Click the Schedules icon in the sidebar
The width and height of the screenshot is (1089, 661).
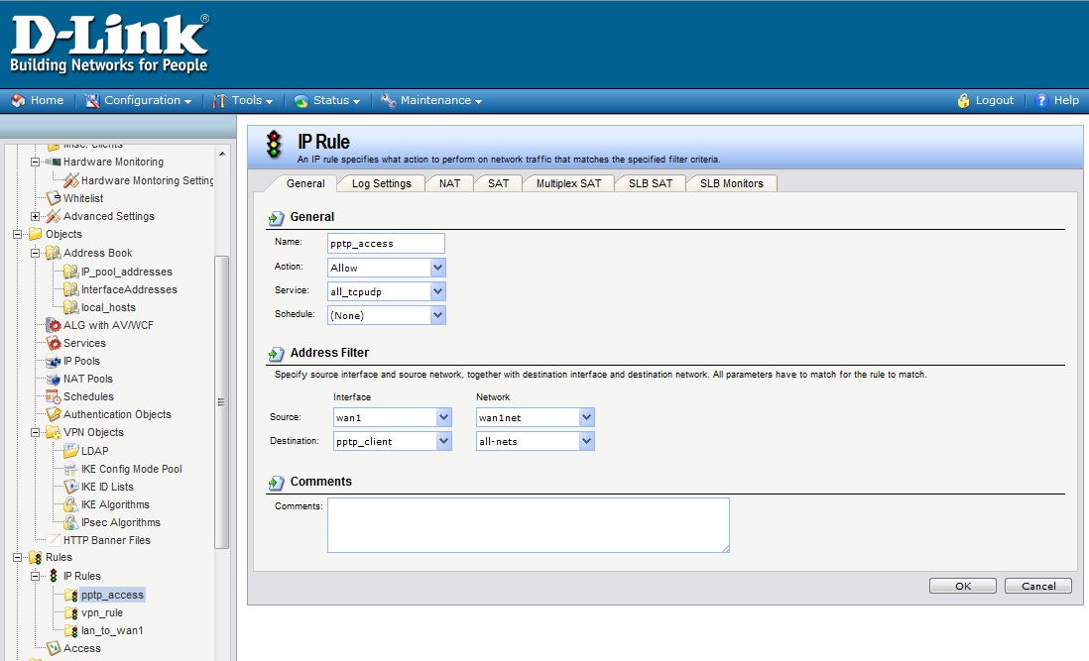[54, 396]
